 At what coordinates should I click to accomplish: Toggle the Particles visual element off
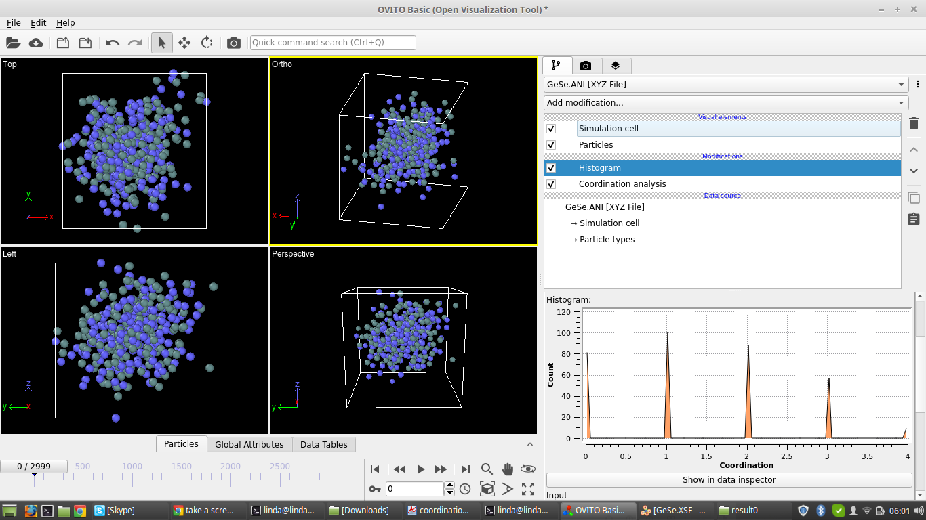click(551, 144)
